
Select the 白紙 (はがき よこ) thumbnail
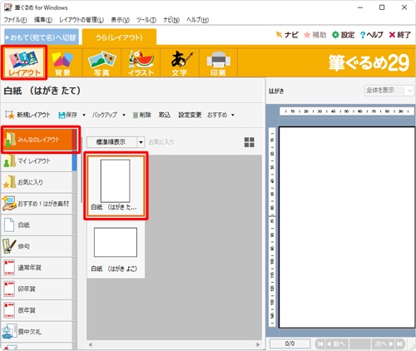tap(116, 249)
